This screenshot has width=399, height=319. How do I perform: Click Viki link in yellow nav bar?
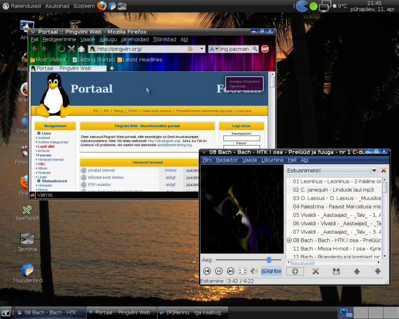(x=96, y=111)
